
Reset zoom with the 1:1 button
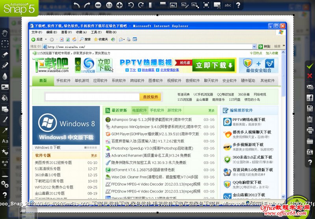109,5
